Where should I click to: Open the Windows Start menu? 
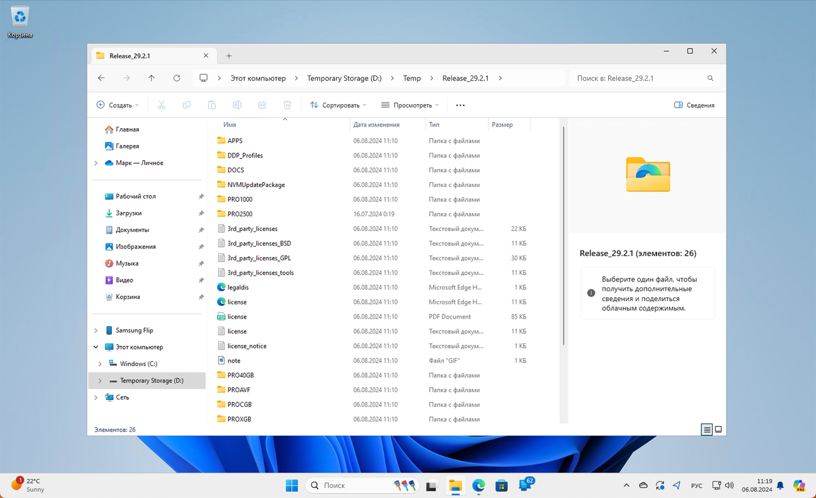pos(292,485)
